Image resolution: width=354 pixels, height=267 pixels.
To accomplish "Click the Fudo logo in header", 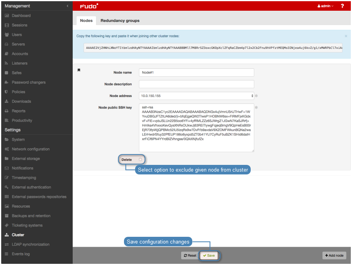I will coord(89,6).
